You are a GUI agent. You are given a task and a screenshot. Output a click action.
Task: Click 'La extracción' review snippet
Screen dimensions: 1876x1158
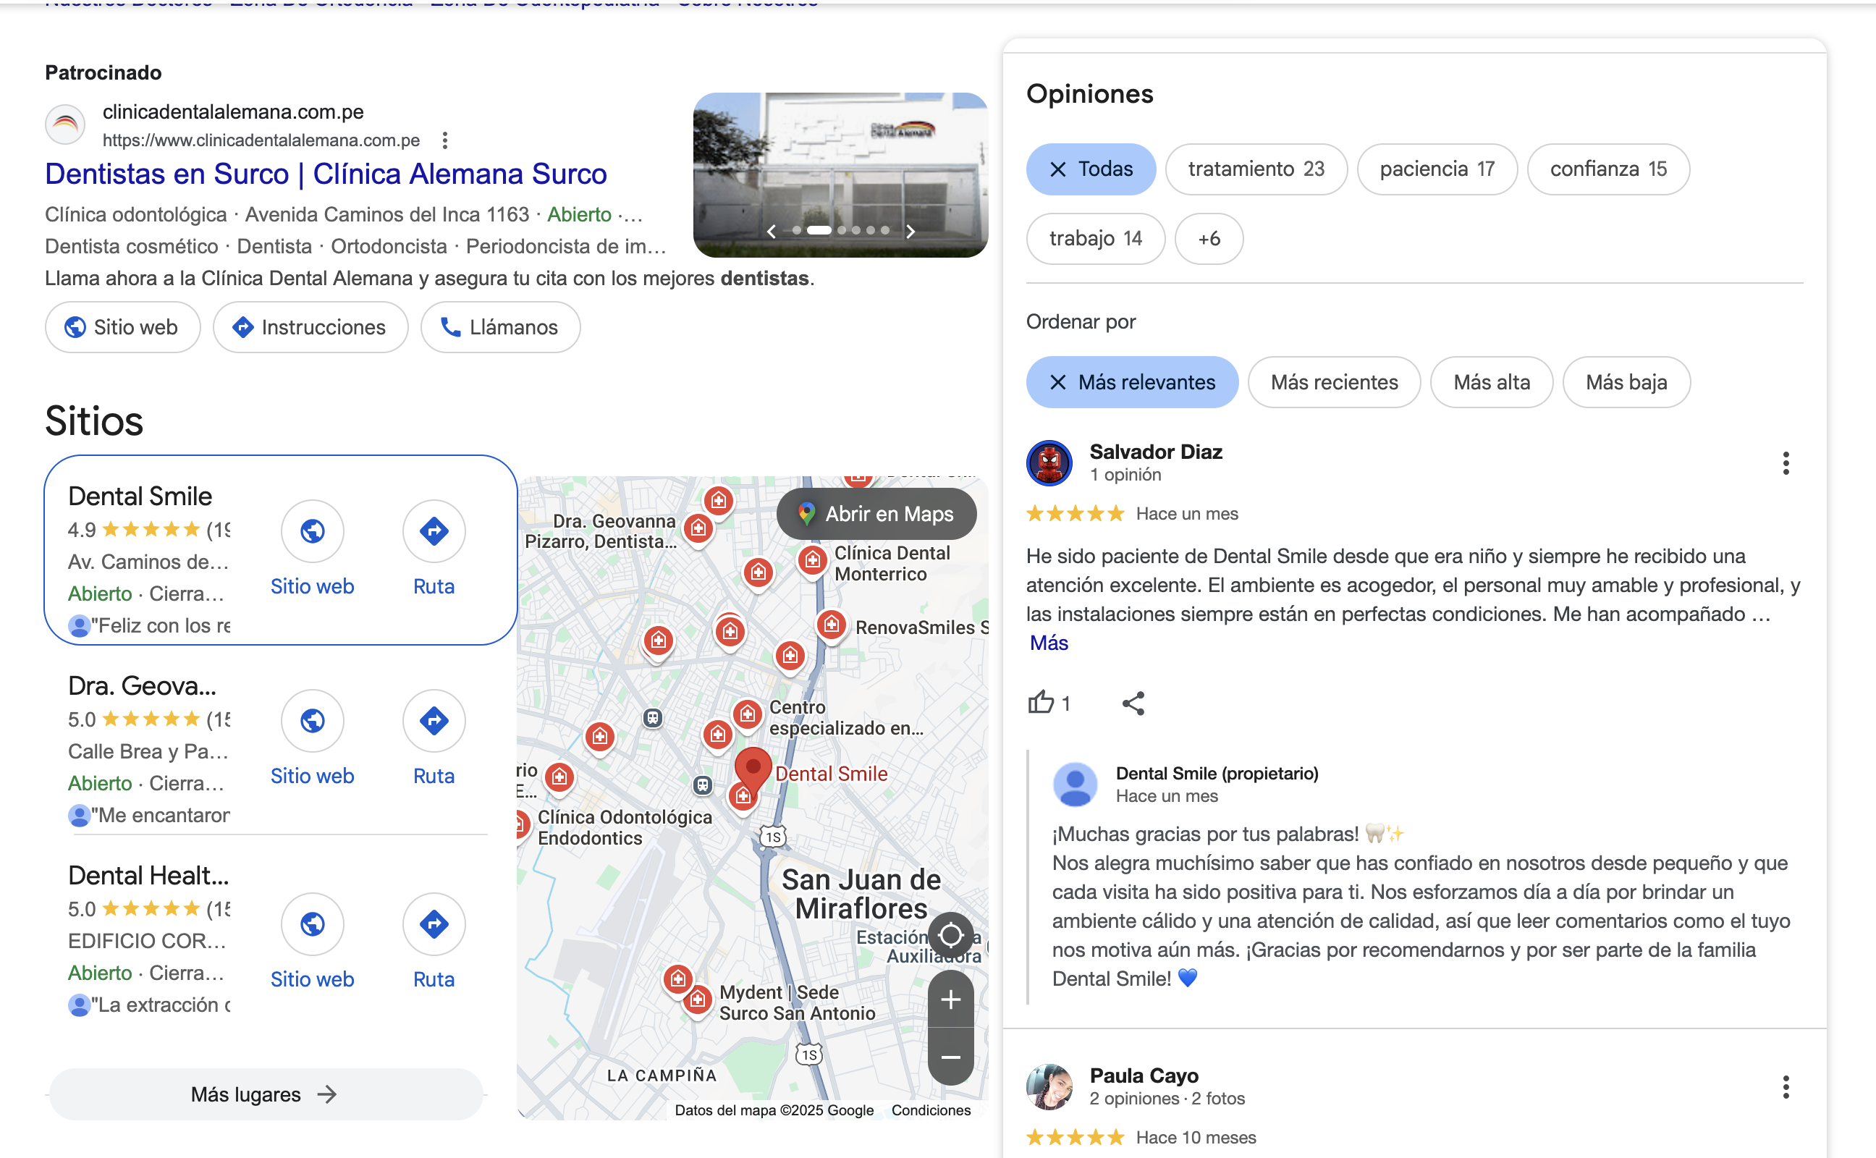[x=161, y=1005]
